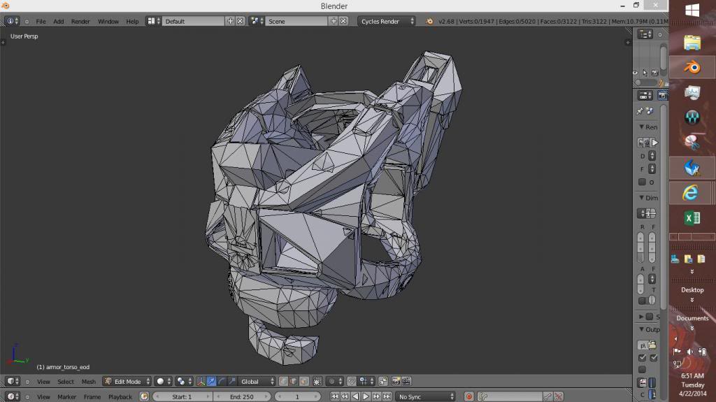The height and width of the screenshot is (402, 716).
Task: Click the delete scene X button
Action: [x=343, y=22]
